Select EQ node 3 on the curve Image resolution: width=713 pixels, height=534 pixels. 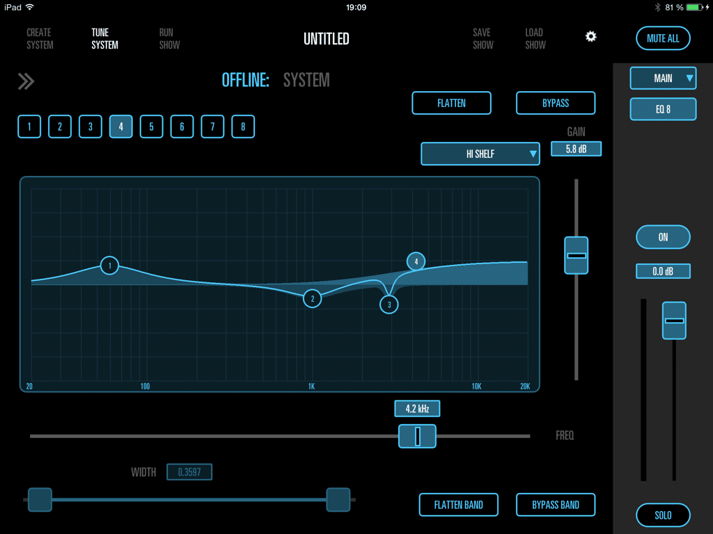pos(389,305)
